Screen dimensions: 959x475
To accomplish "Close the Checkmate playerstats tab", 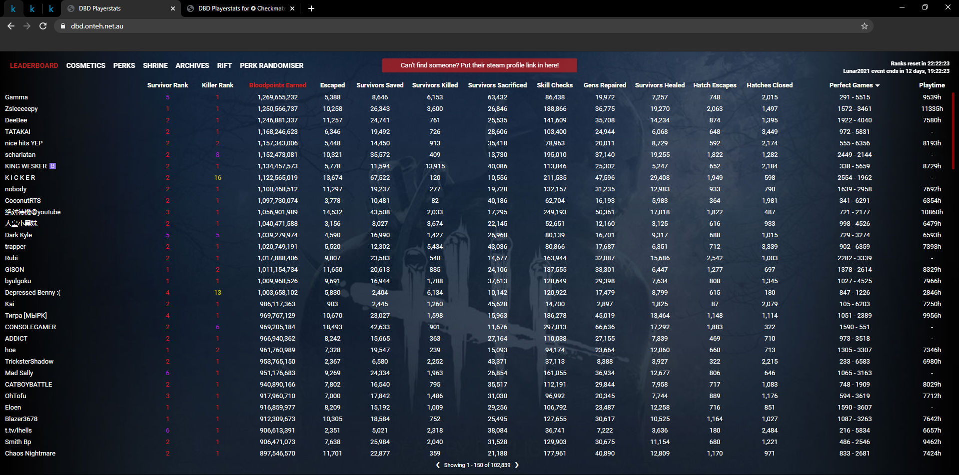I will click(292, 8).
